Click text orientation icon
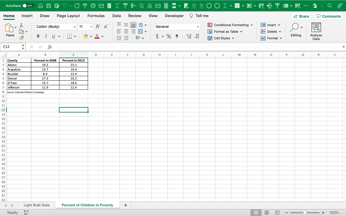The height and width of the screenshot is (216, 346). 138,38
